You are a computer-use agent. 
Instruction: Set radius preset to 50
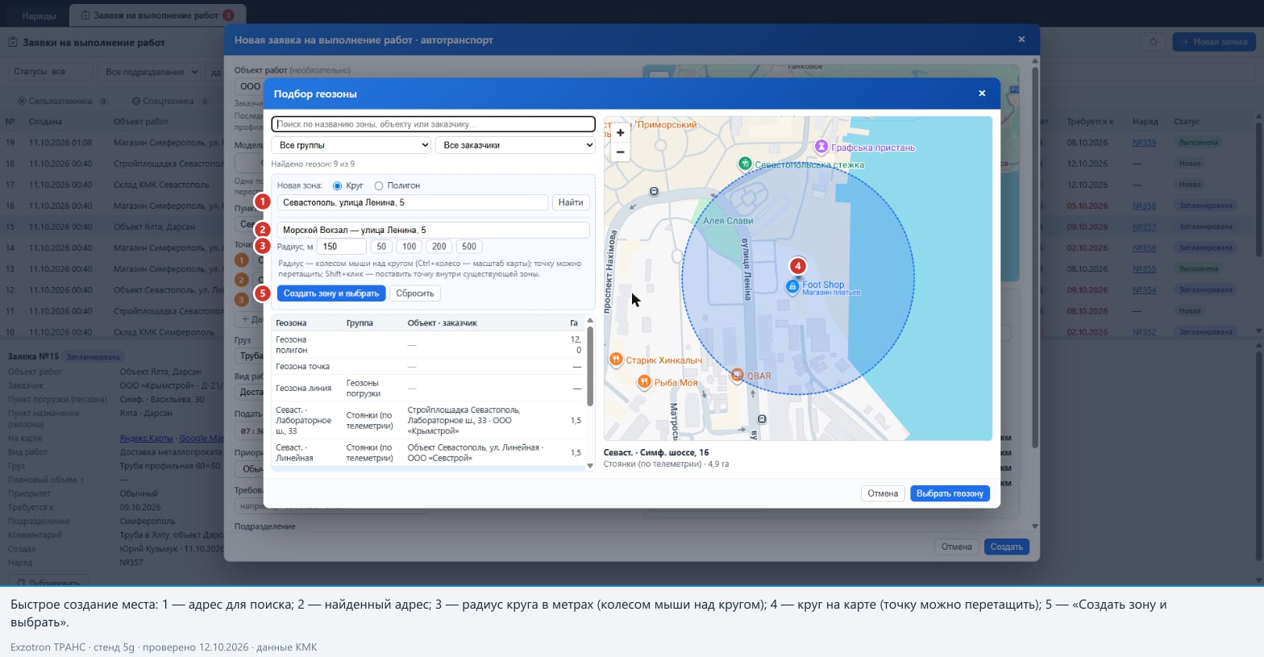pos(381,247)
